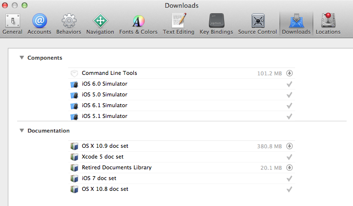Open the Source Control preferences pane
353x206 pixels.
tap(257, 24)
